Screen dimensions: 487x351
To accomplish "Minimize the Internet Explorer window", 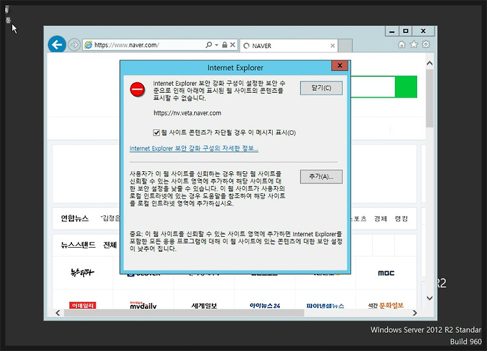I will [392, 31].
